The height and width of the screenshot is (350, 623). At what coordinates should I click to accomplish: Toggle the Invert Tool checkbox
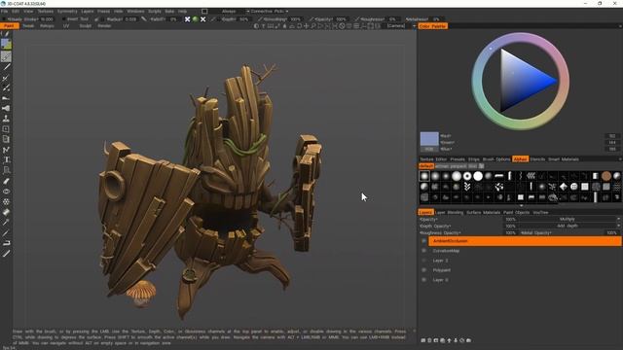[x=63, y=19]
